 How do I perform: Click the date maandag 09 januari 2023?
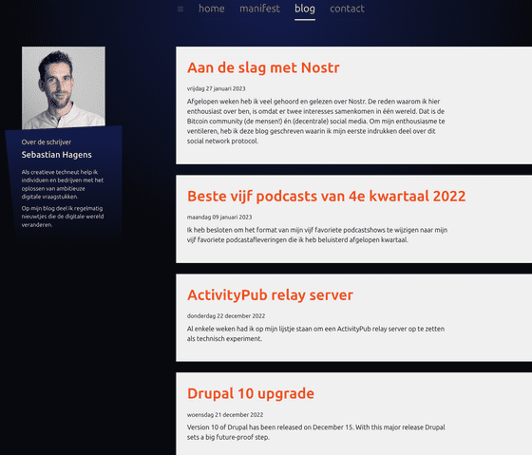coord(219,218)
